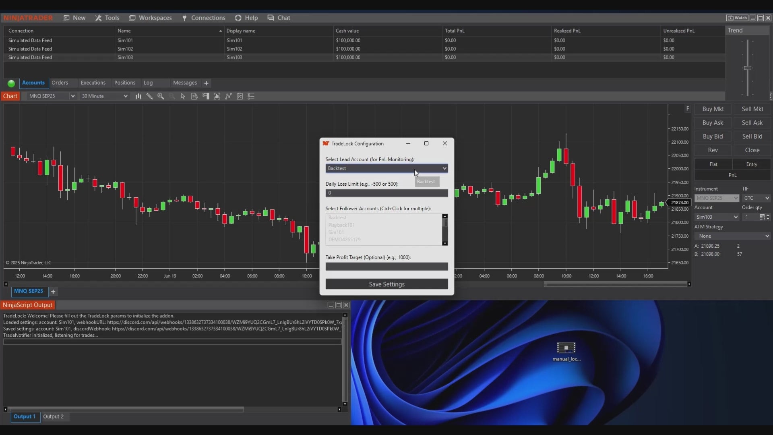Screen dimensions: 773x435
Task: Select the cursor pointer tool icon
Action: click(183, 96)
